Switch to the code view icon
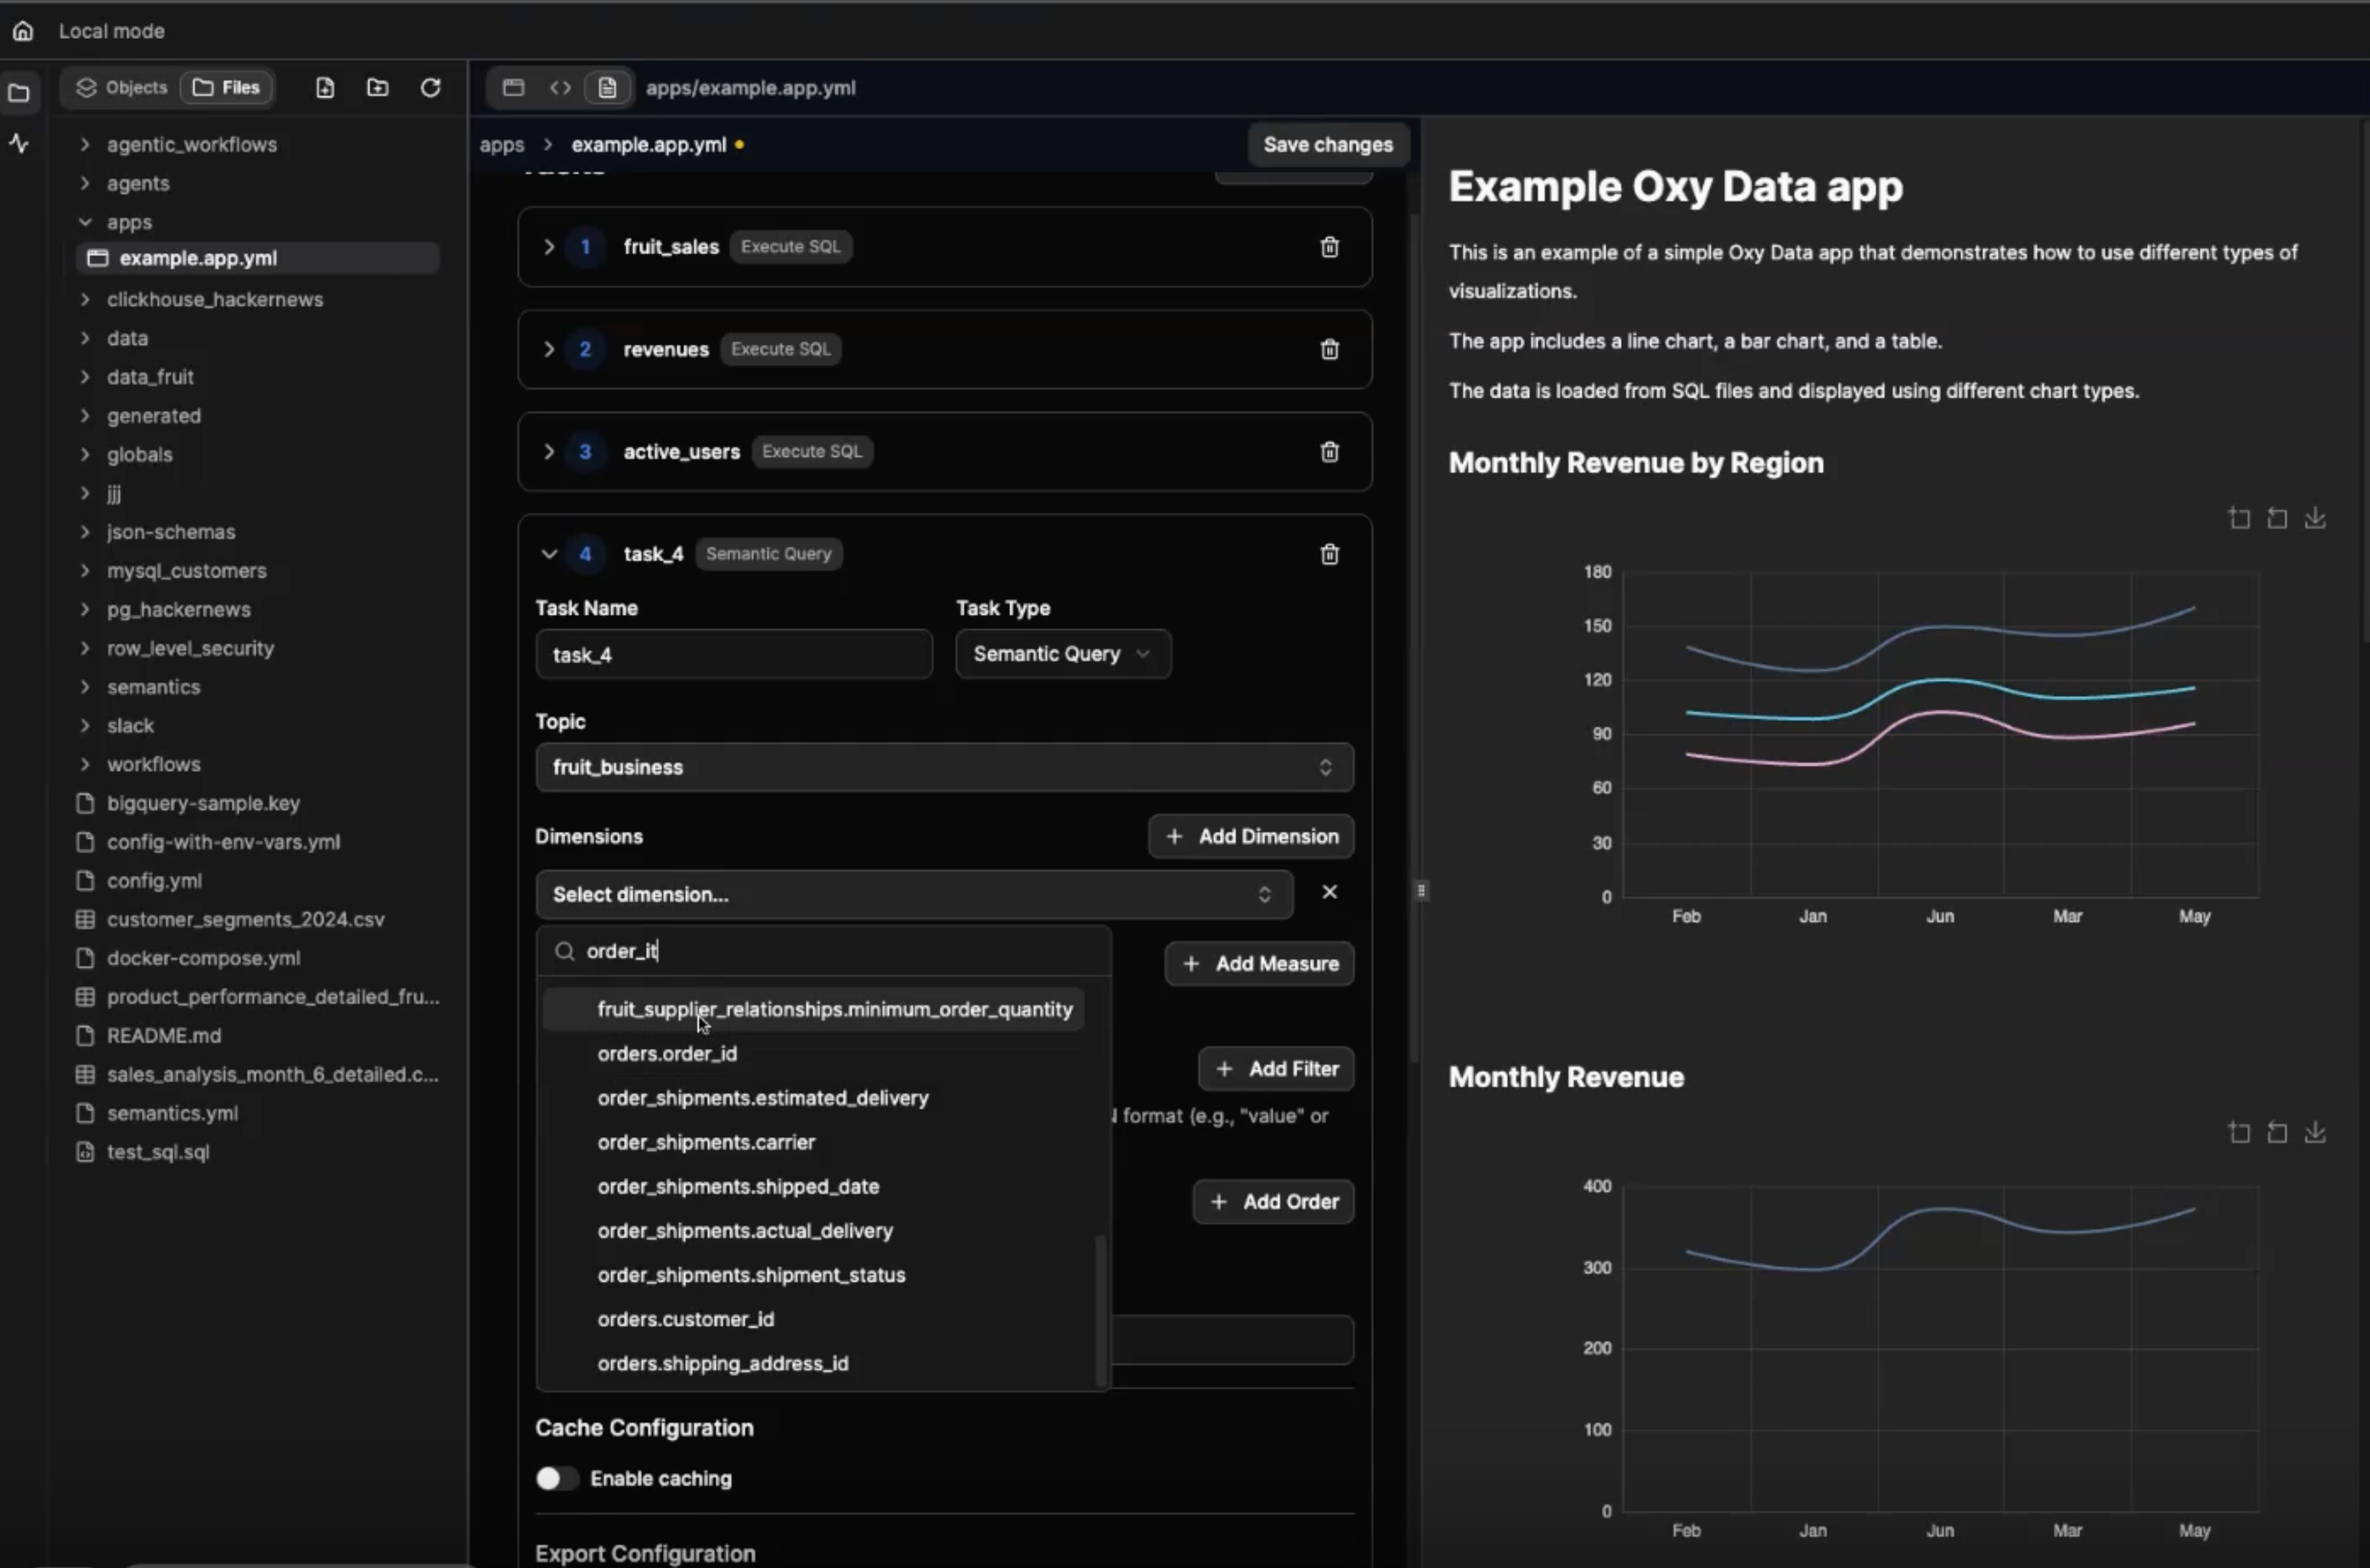Screen dimensions: 2370x1568 (x=560, y=88)
